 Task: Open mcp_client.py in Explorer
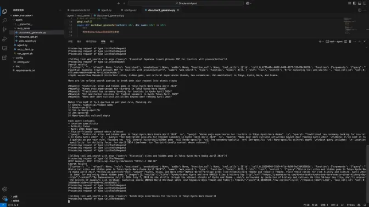(x=25, y=49)
